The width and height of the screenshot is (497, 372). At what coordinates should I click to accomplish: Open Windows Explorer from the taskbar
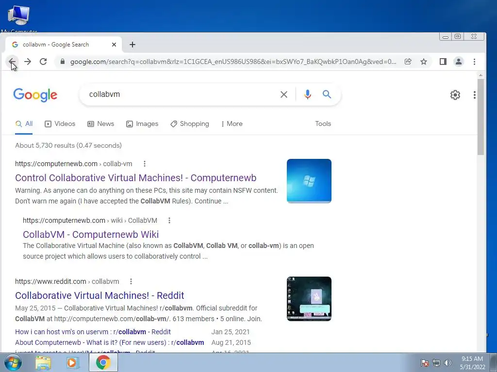43,363
